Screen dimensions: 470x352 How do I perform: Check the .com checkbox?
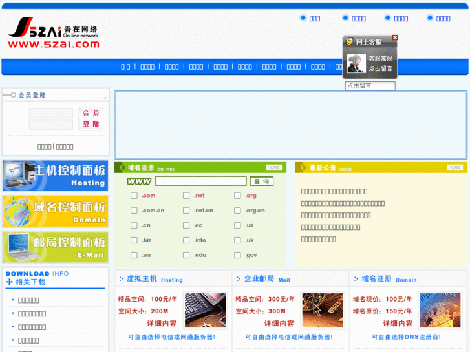click(x=134, y=196)
